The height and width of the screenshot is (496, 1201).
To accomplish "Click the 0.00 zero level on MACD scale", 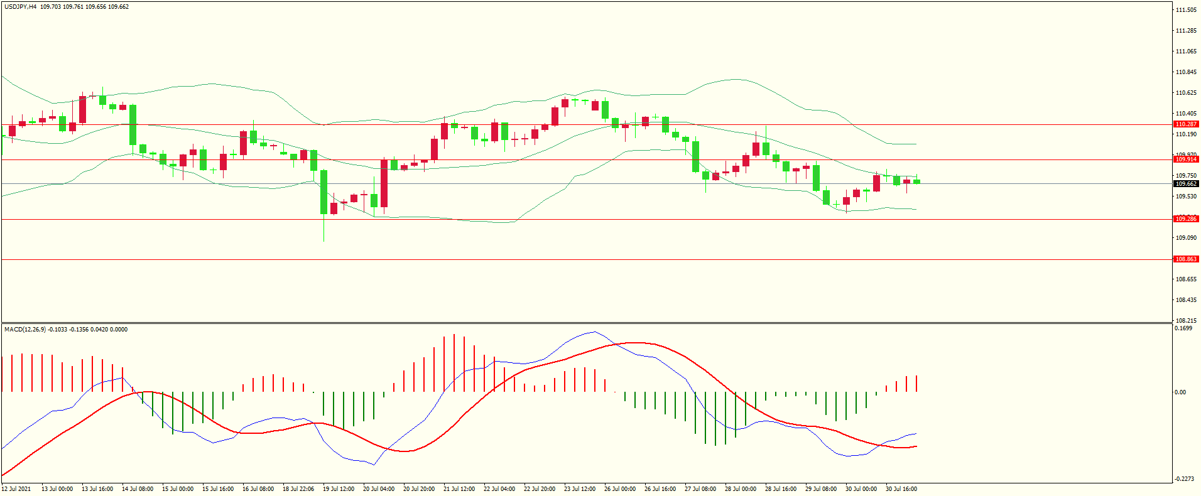I will pyautogui.click(x=1180, y=392).
